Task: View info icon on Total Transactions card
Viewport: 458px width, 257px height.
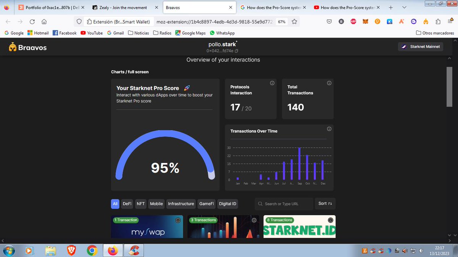Action: pos(329,83)
